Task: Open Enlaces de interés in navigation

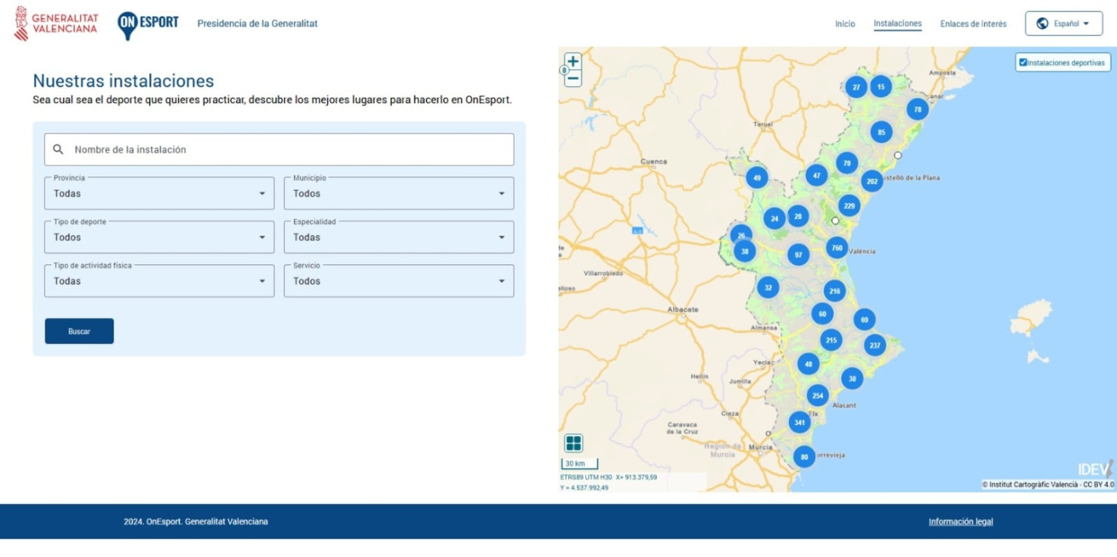Action: (x=973, y=24)
